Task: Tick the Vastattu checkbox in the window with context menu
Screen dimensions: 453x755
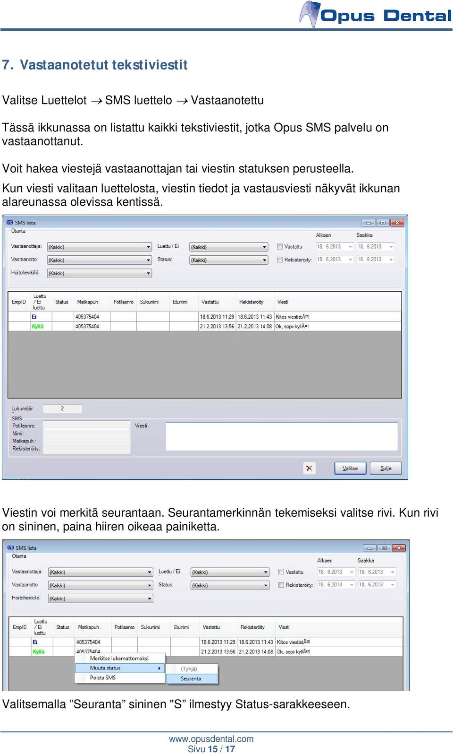Action: (281, 572)
